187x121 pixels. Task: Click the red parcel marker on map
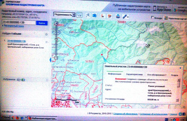(102, 54)
